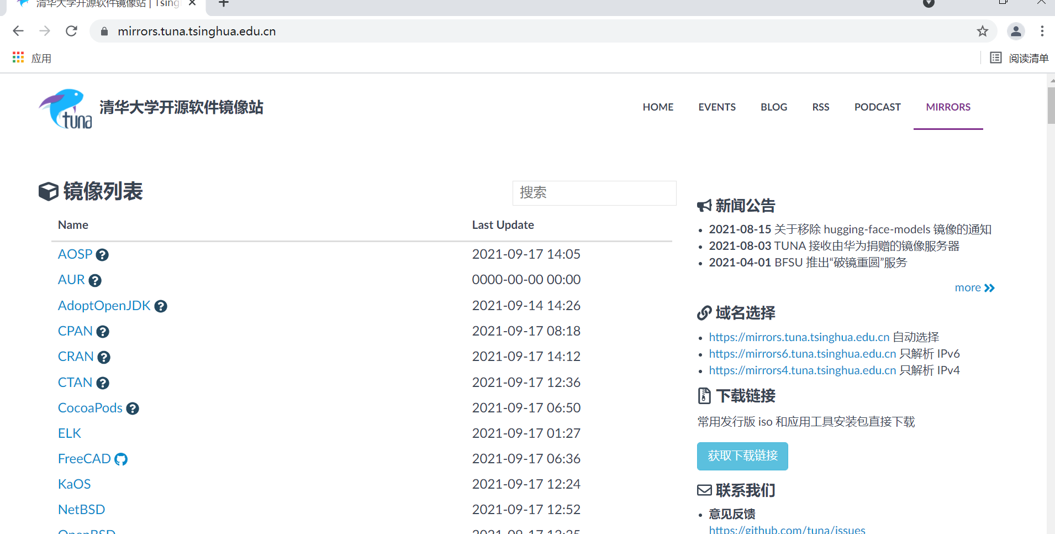Open the AOSP mirror link
This screenshot has height=534, width=1055.
tap(75, 254)
